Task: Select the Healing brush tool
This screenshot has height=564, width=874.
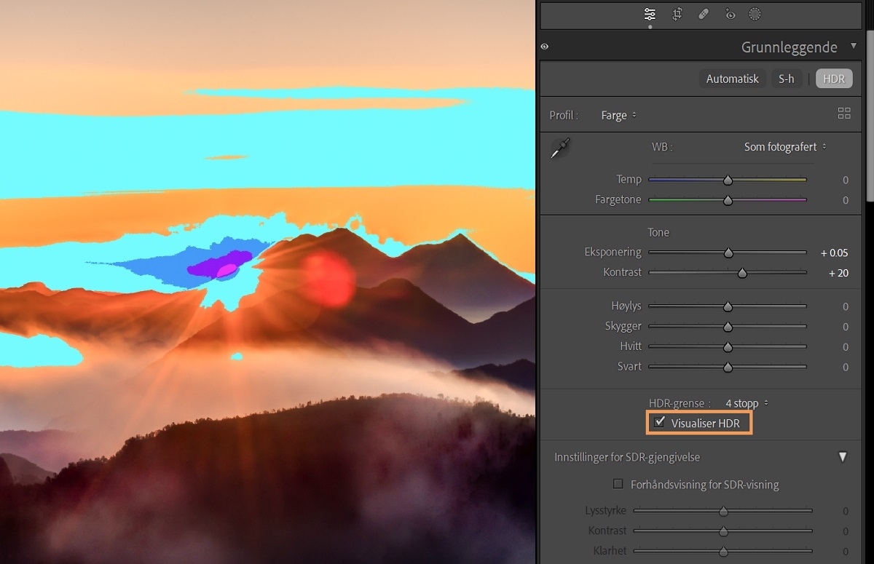Action: pos(704,14)
